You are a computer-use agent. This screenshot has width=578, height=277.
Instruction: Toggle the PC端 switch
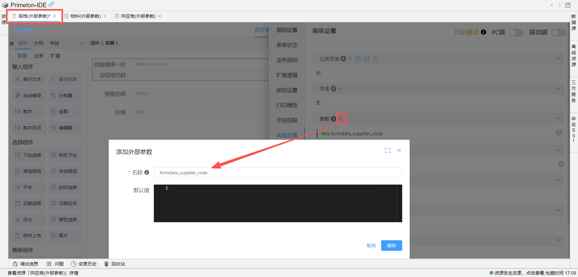pyautogui.click(x=516, y=33)
